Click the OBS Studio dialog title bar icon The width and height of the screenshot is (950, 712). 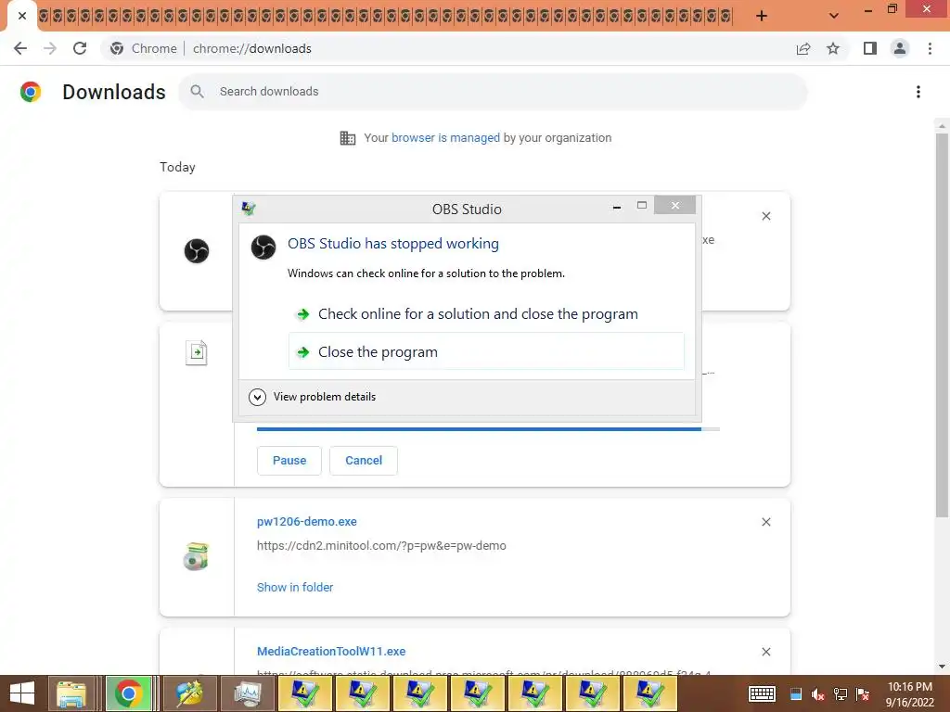249,209
